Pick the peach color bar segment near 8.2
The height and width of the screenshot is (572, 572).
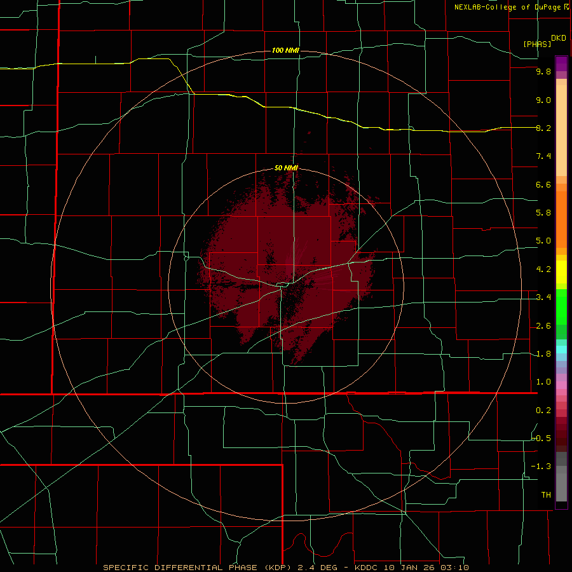[561, 130]
